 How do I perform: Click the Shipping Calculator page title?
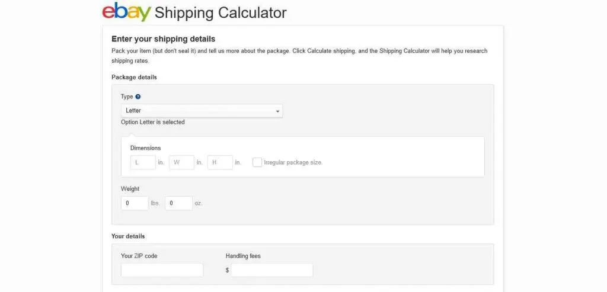tap(221, 13)
